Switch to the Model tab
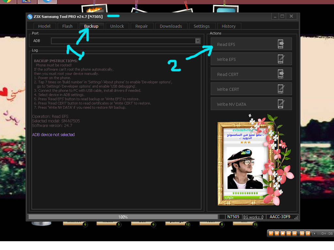 click(x=44, y=26)
